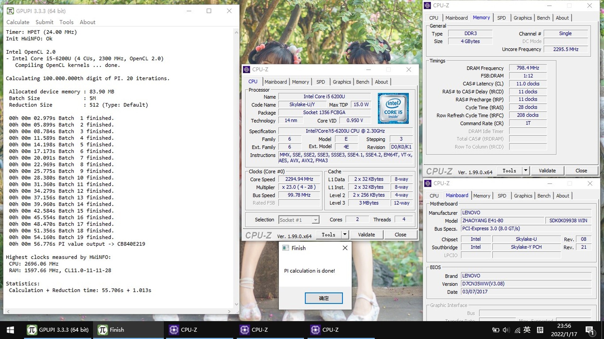Open the volume tray icon
This screenshot has width=604, height=339.
pos(506,330)
